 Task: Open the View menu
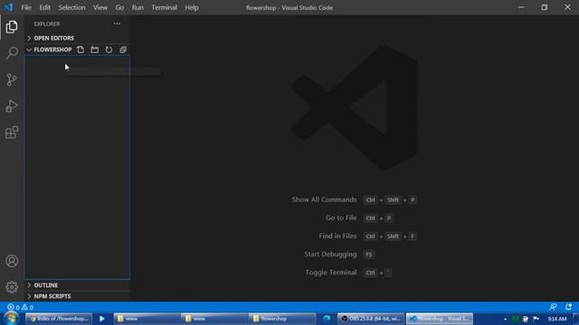[x=100, y=7]
